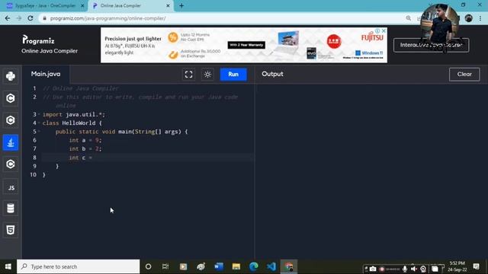This screenshot has height=274, width=488.
Task: Click the 'Type here to search' box
Action: click(79, 266)
